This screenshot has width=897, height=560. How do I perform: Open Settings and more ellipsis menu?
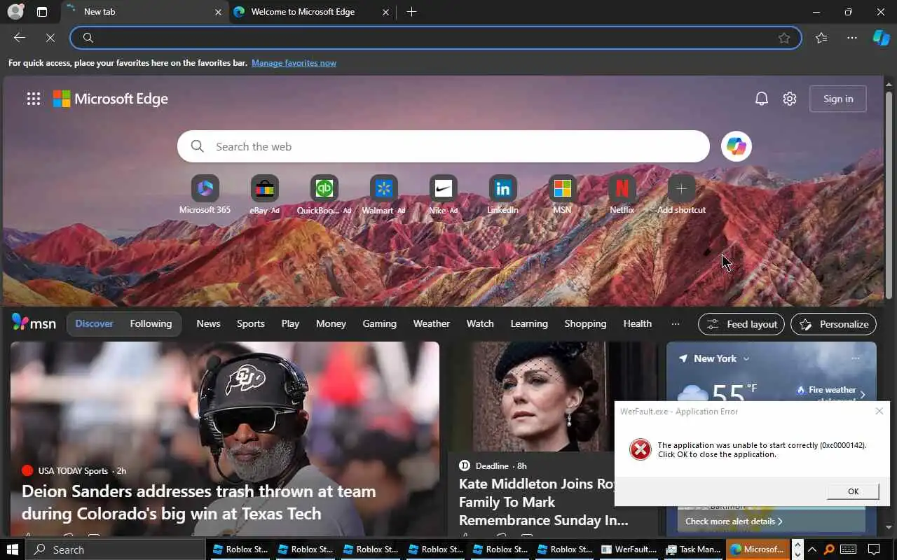pyautogui.click(x=852, y=38)
